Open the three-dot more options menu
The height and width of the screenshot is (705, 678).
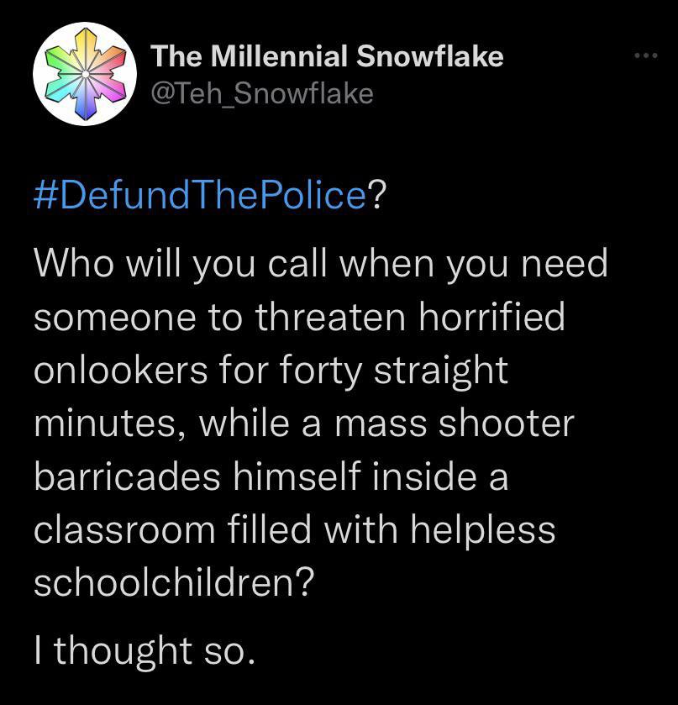pyautogui.click(x=644, y=57)
